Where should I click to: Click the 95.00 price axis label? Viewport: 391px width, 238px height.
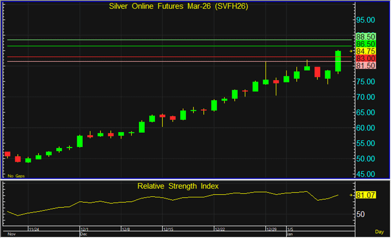[x=366, y=20]
